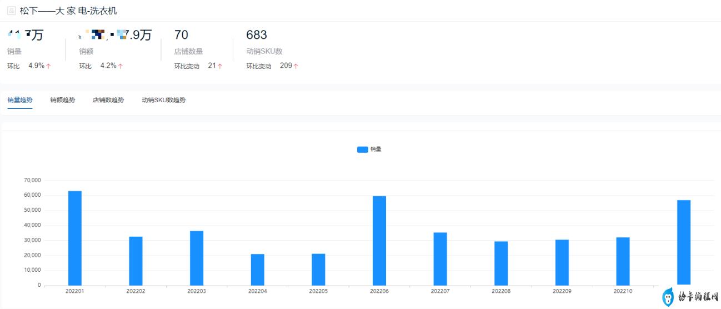The image size is (721, 309).
Task: Click the 202202 x-axis label
Action: coord(136,291)
